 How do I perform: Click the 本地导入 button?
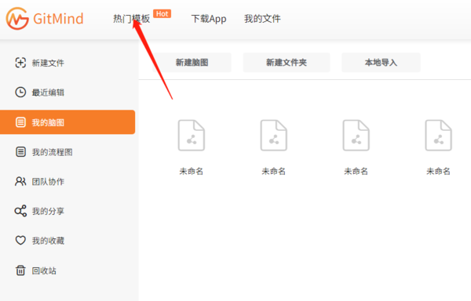pyautogui.click(x=381, y=63)
